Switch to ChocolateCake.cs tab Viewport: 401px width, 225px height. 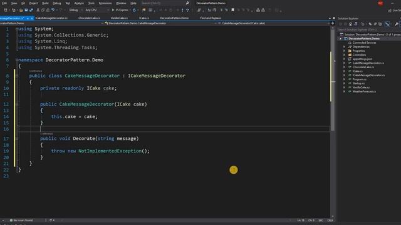click(x=89, y=18)
